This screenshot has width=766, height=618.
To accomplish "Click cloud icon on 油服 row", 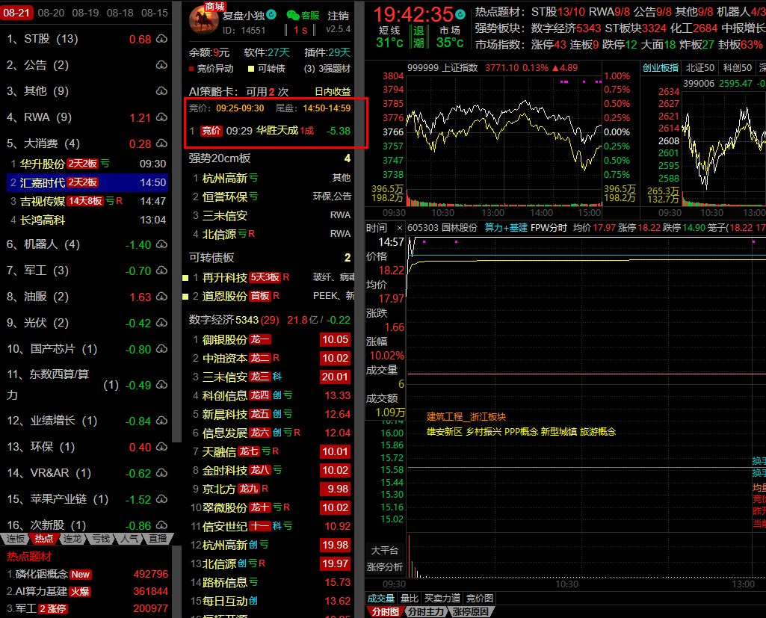I will pyautogui.click(x=161, y=297).
